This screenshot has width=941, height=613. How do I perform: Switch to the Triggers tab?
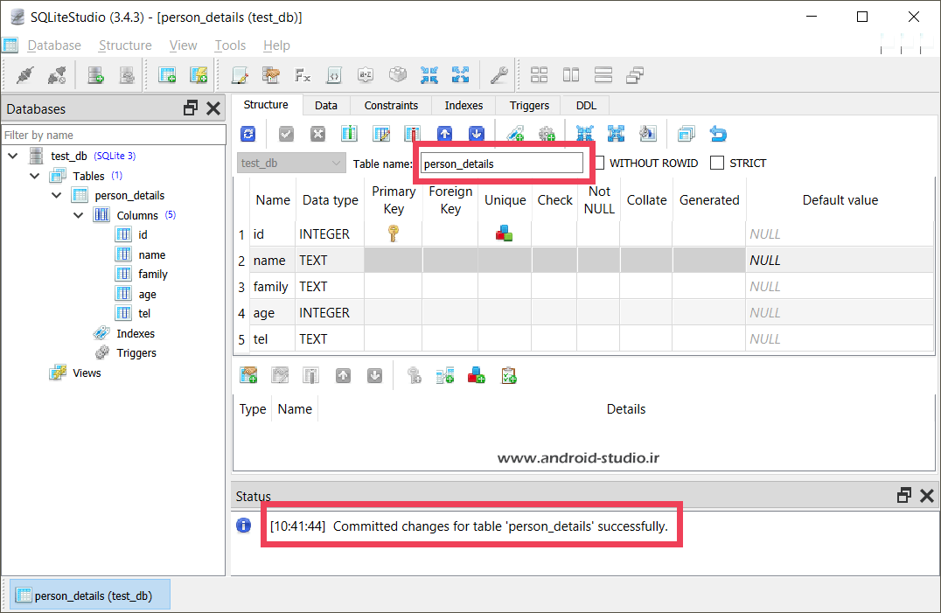pos(529,106)
